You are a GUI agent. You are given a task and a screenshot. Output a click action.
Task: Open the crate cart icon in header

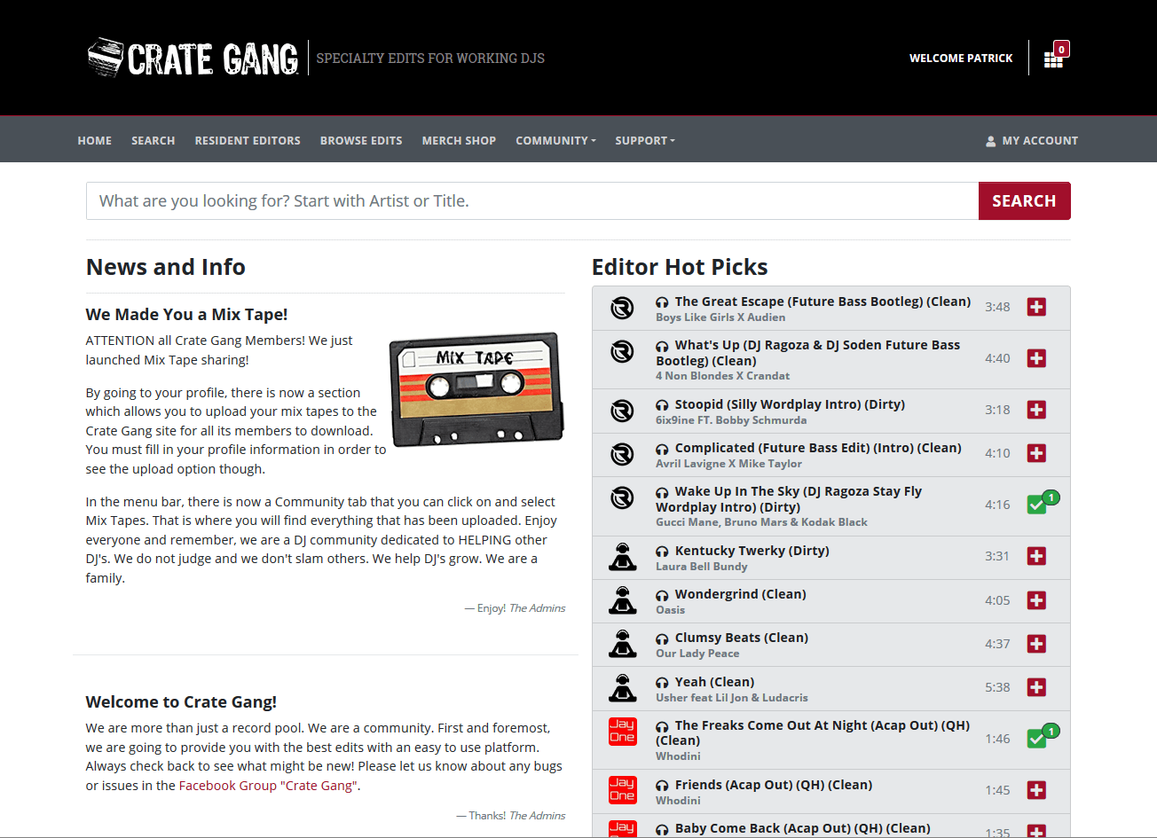pyautogui.click(x=1054, y=59)
